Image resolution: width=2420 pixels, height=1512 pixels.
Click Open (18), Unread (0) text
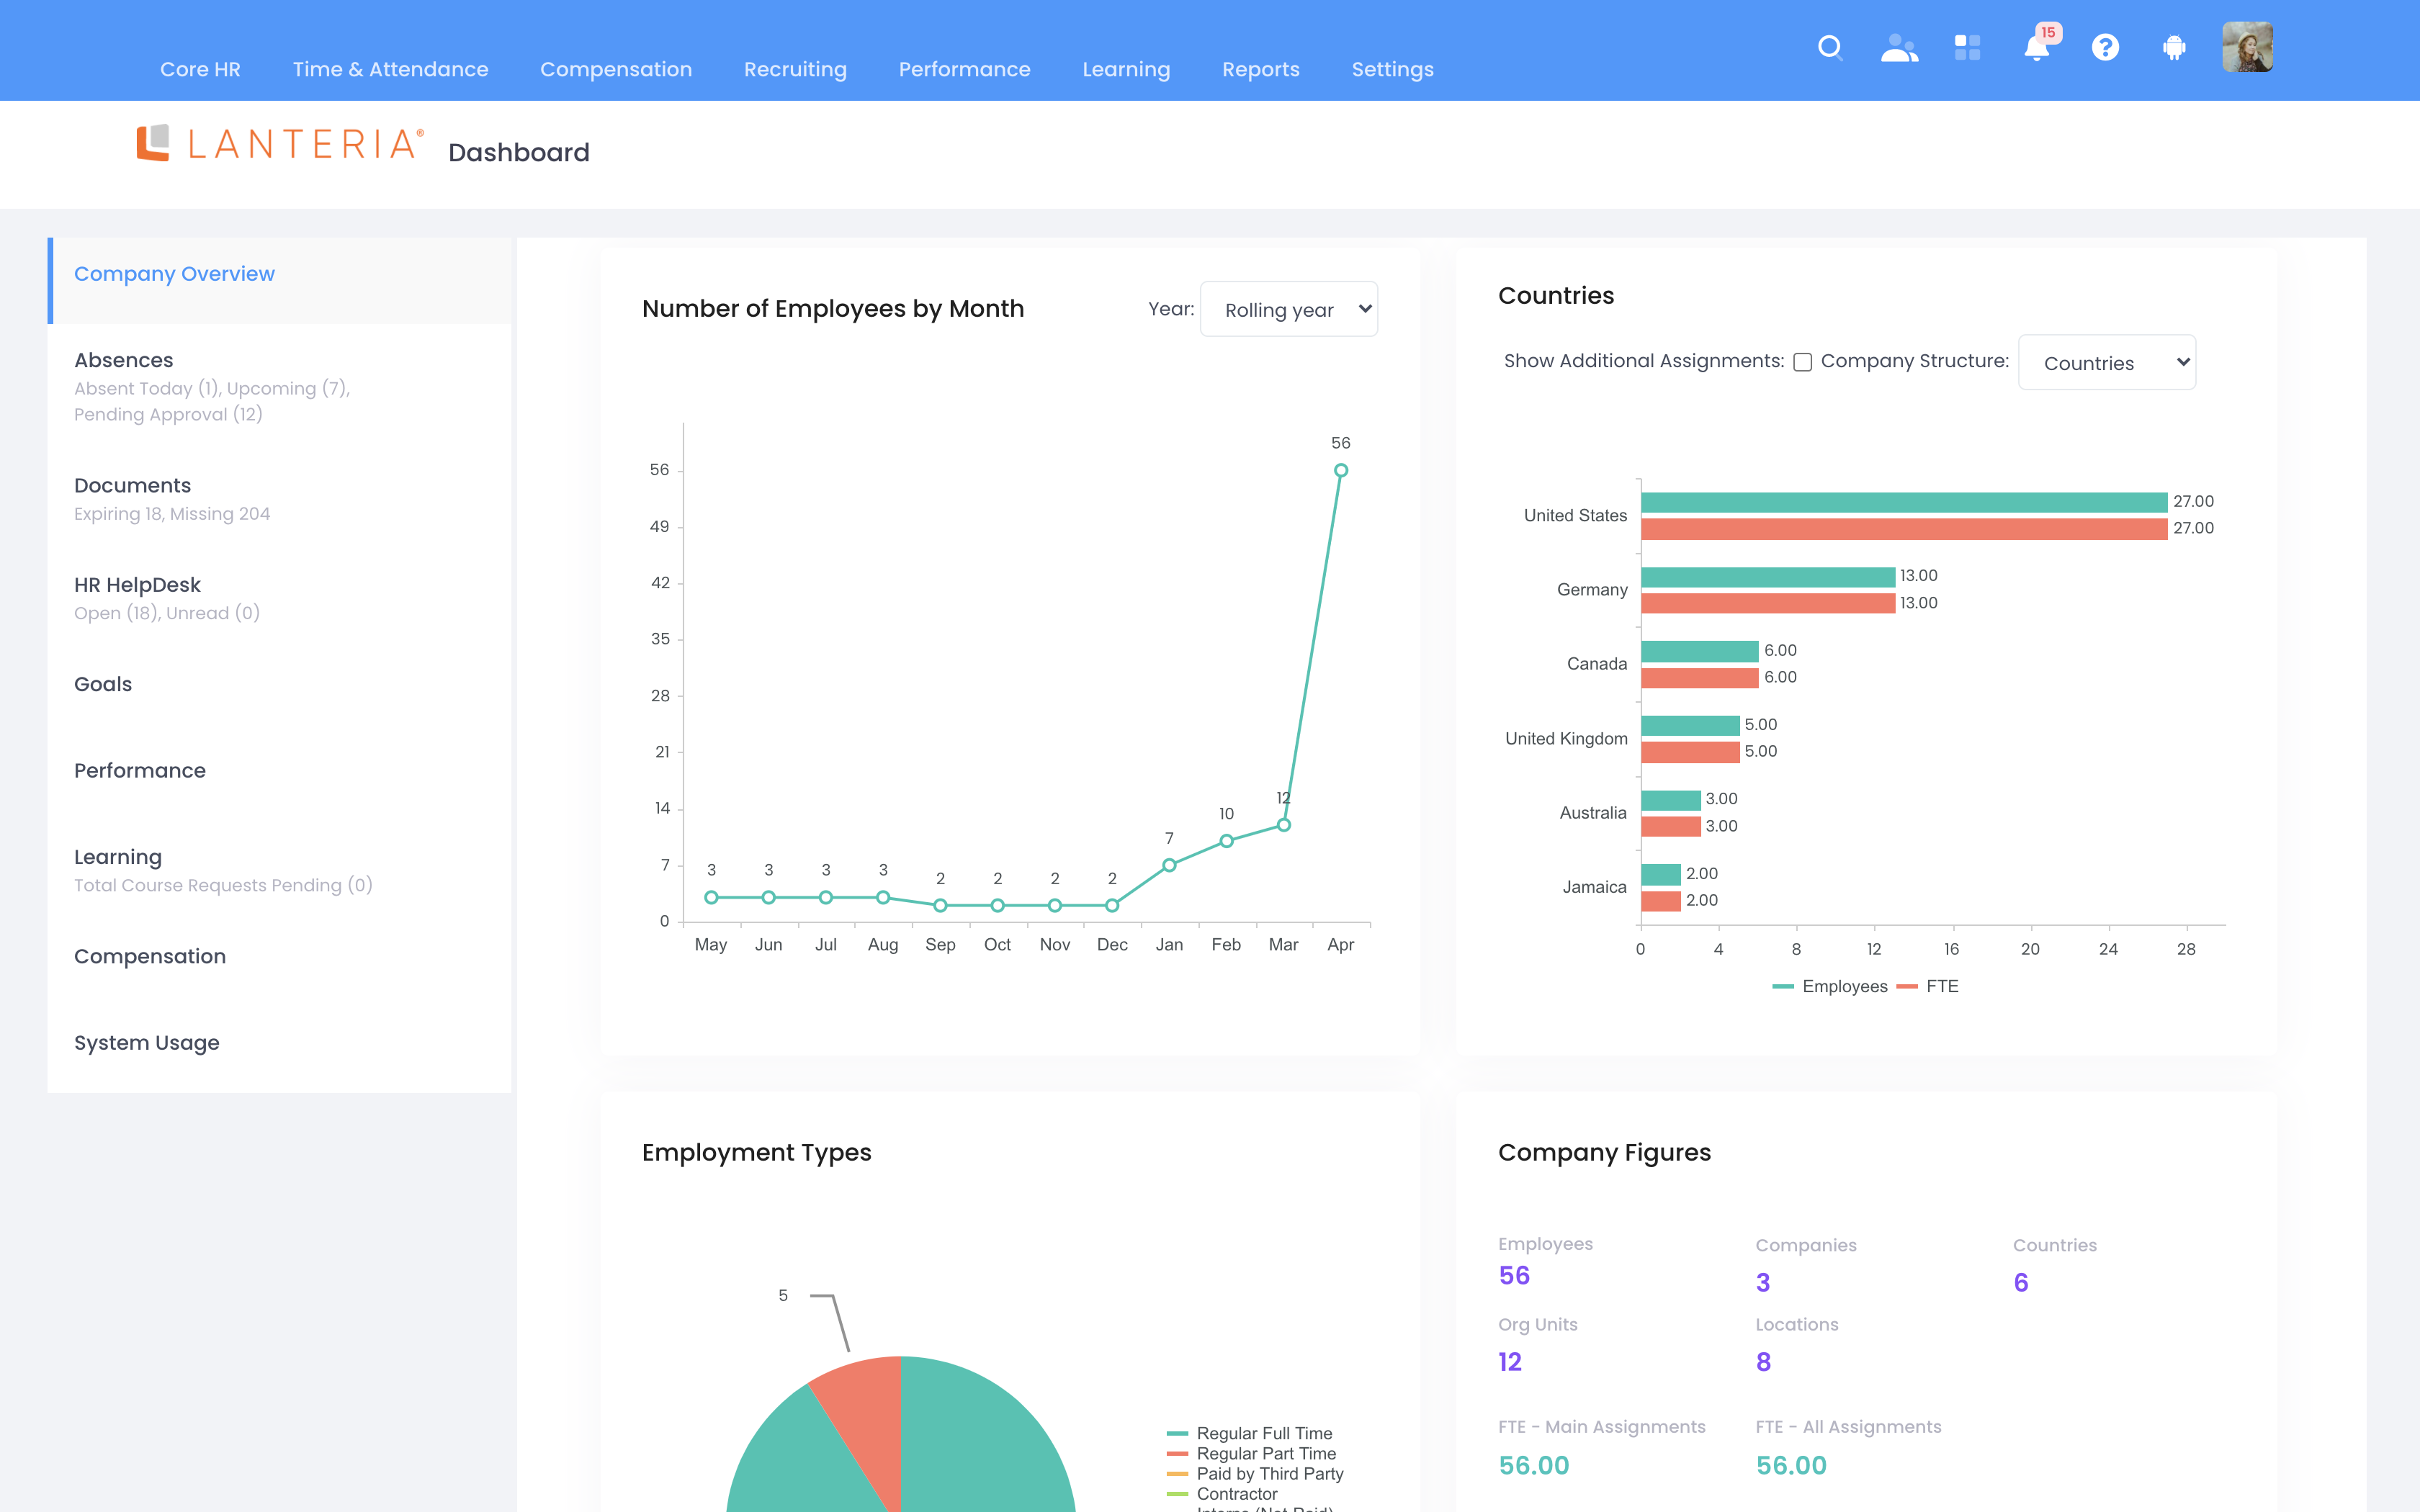167,613
